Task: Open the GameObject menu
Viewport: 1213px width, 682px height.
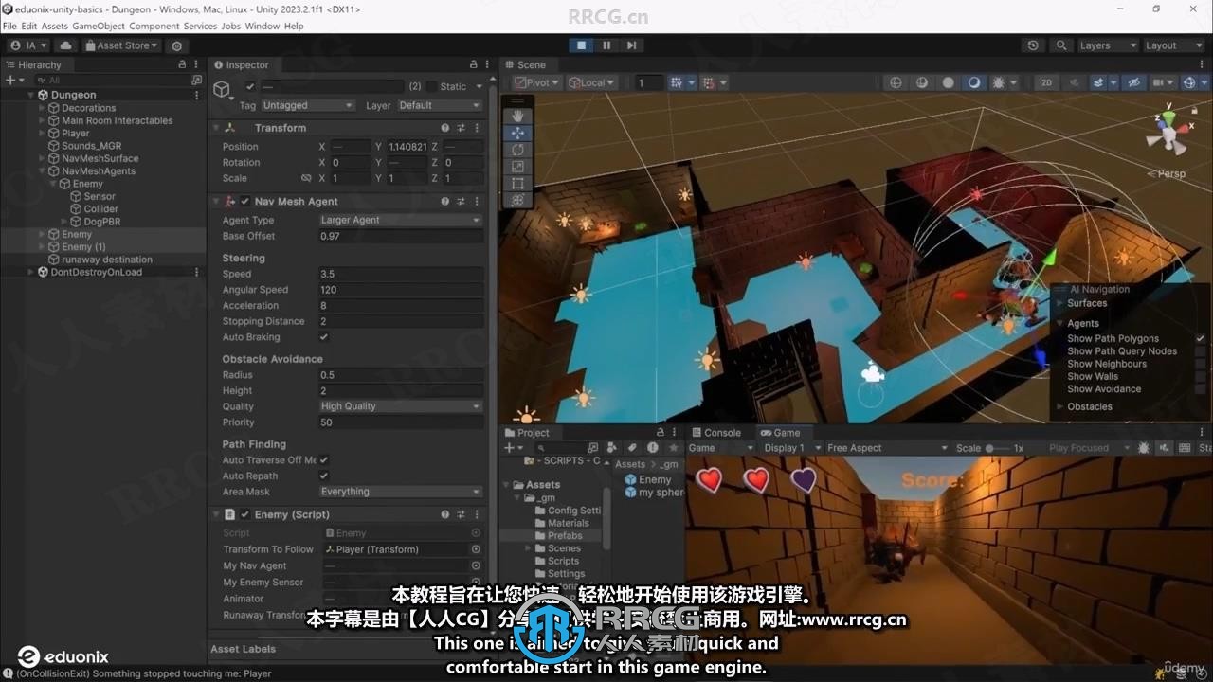Action: [x=99, y=27]
